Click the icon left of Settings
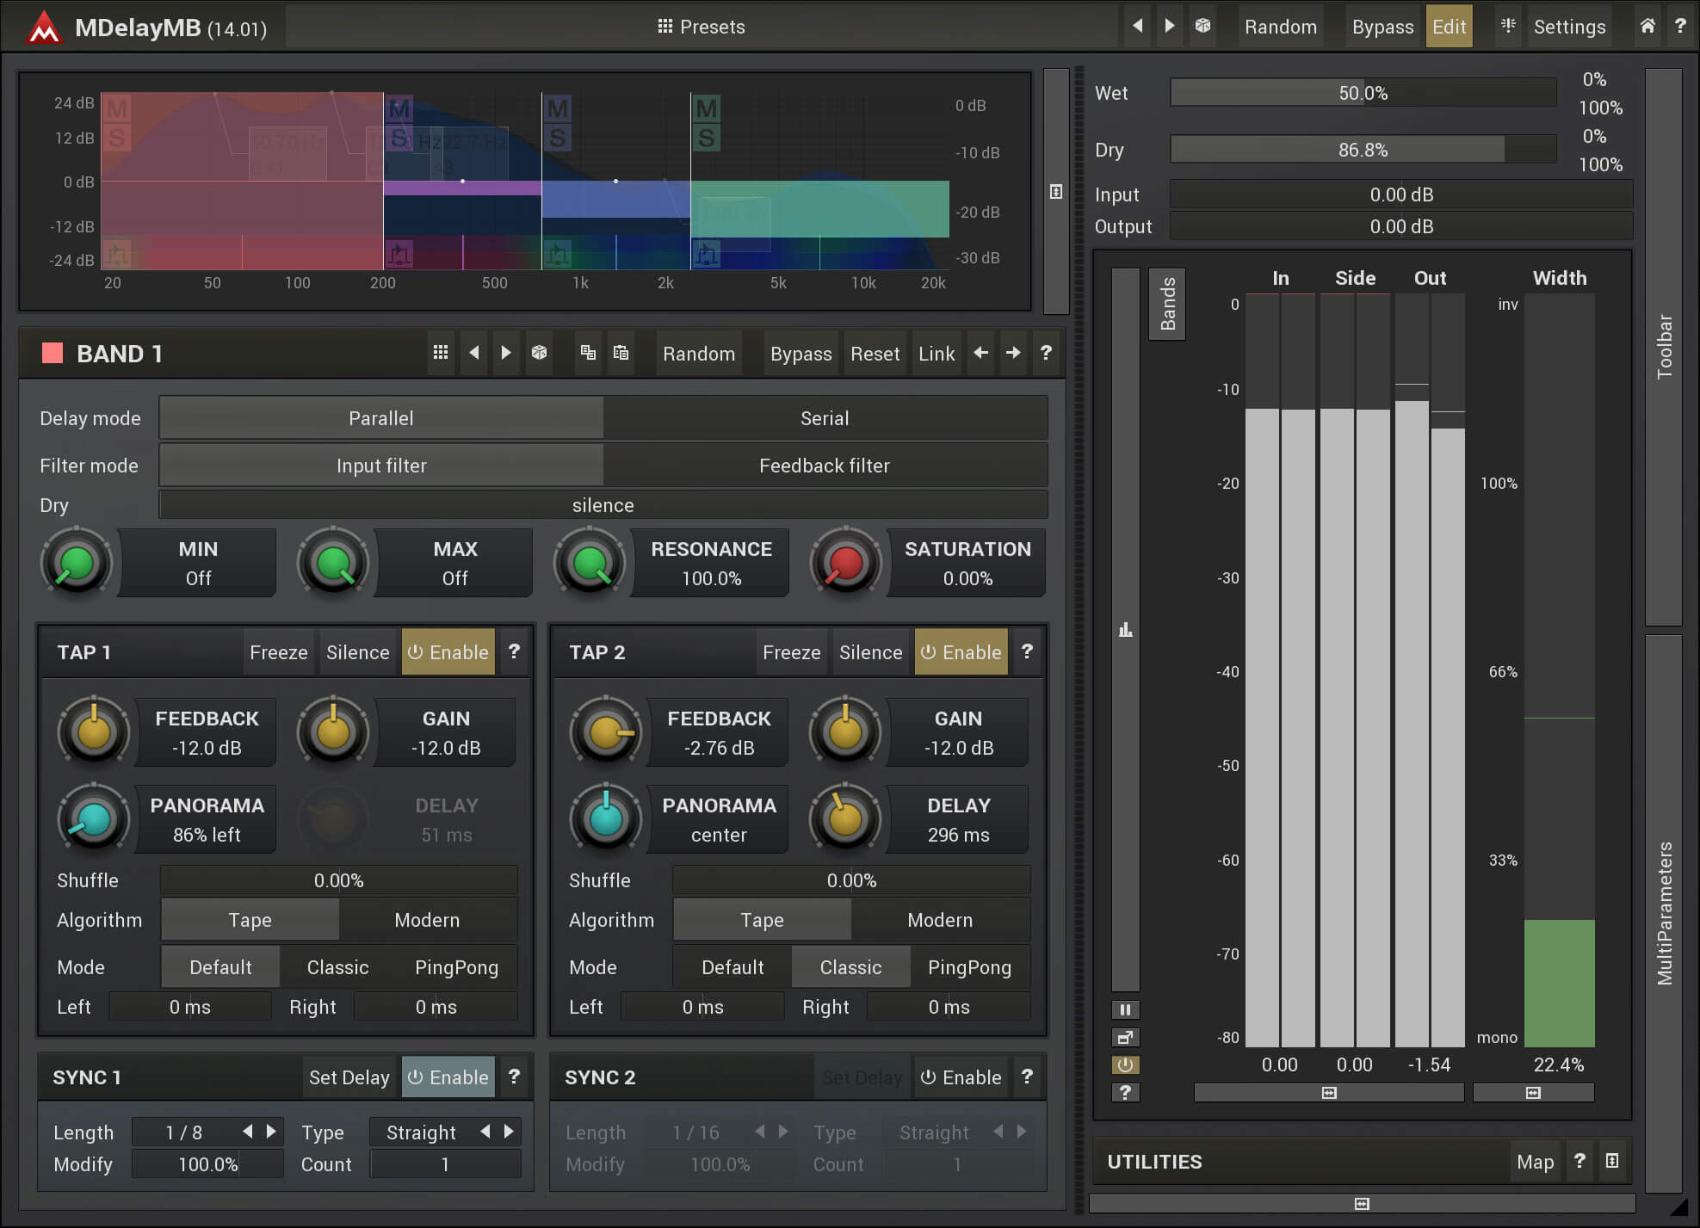 [x=1508, y=26]
